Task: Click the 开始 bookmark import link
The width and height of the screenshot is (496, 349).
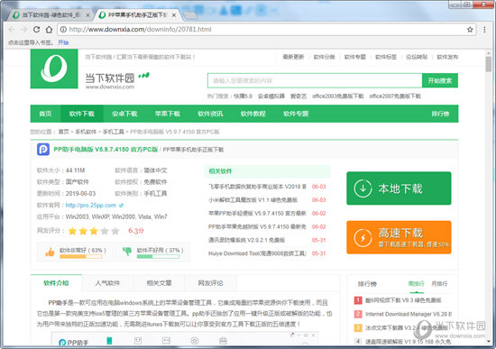Action: 63,42
